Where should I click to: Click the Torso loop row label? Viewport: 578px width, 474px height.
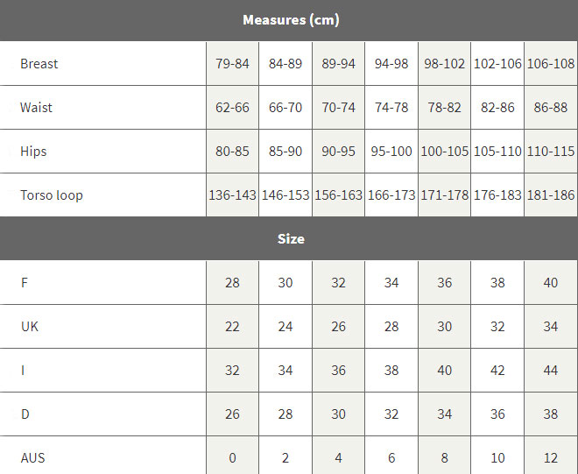pos(52,195)
